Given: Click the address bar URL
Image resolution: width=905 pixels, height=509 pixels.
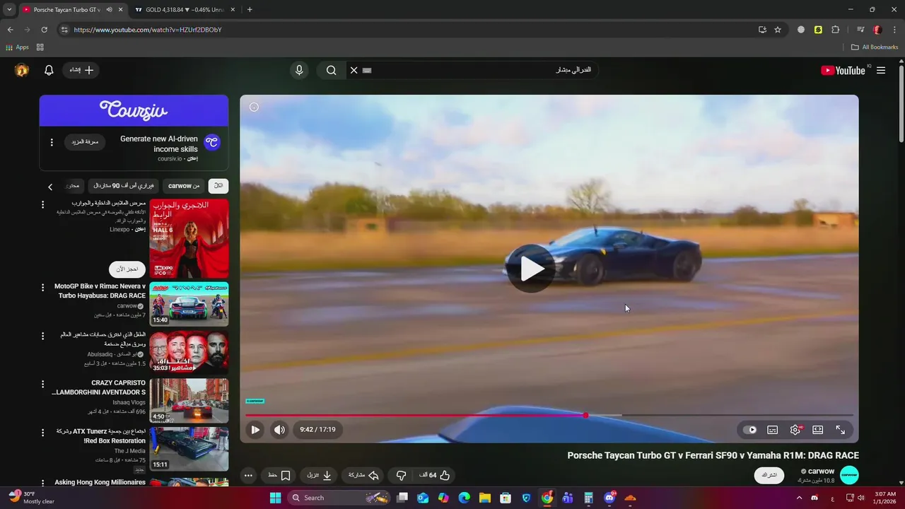Looking at the screenshot, I should (148, 30).
